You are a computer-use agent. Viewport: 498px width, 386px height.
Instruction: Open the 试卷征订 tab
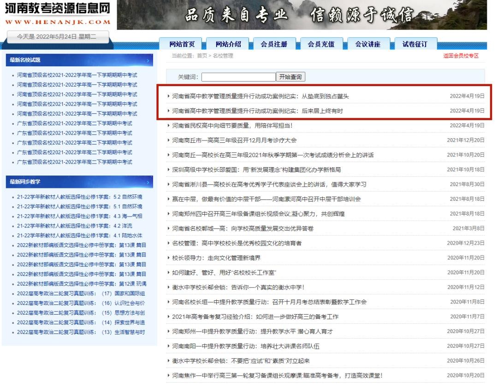click(x=415, y=44)
